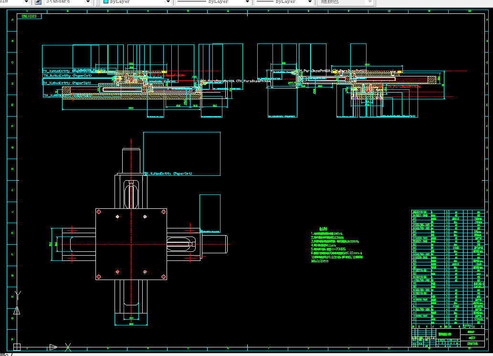The image size is (493, 356).
Task: Click the UCS origin square at bottom-left
Action: point(17,347)
